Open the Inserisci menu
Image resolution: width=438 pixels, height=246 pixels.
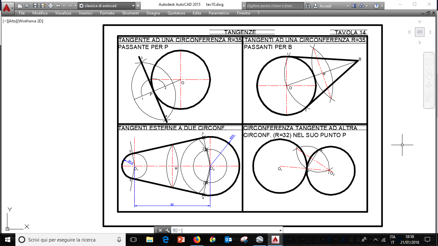coord(86,13)
